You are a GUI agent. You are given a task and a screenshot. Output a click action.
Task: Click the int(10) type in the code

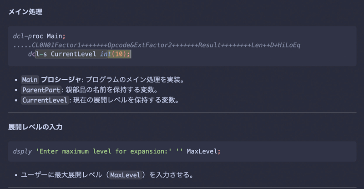[115, 54]
